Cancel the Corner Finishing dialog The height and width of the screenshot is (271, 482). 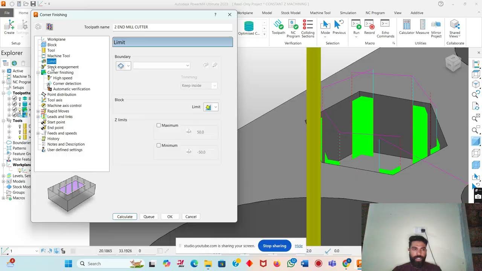191,217
